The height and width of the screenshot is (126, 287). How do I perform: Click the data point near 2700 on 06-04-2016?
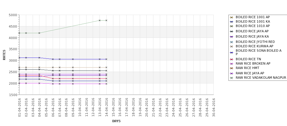pos(53,67)
